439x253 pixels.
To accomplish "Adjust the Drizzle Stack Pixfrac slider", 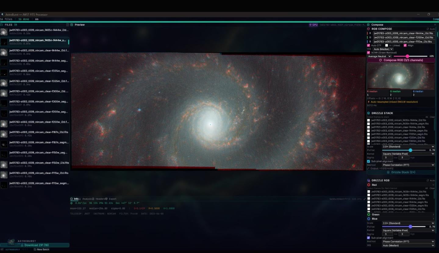I will pos(410,150).
